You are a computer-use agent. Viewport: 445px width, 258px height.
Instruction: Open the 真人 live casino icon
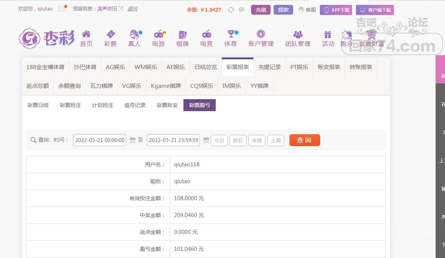click(x=134, y=35)
